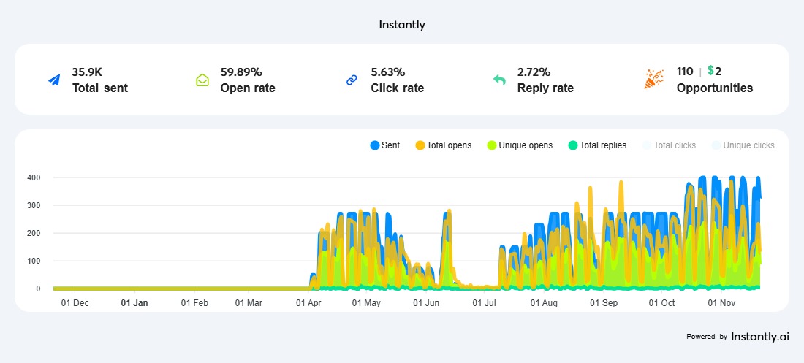Click the 5.63% click rate value

pyautogui.click(x=387, y=72)
